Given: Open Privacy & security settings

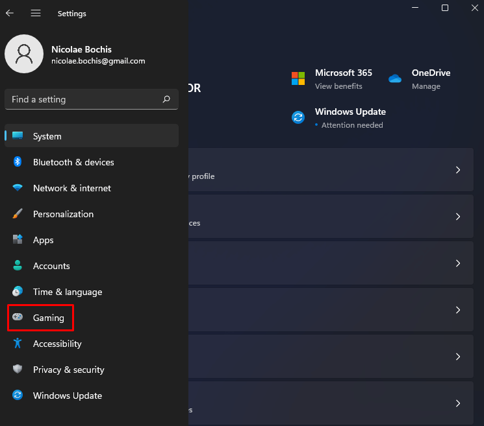Looking at the screenshot, I should point(68,370).
